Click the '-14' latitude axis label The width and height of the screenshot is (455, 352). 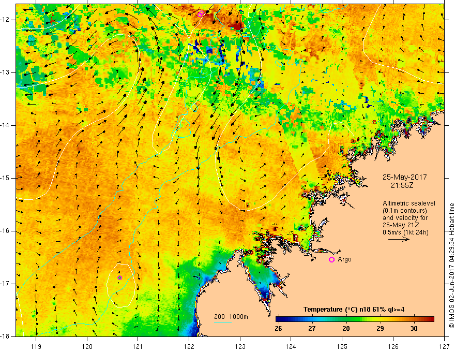6,125
